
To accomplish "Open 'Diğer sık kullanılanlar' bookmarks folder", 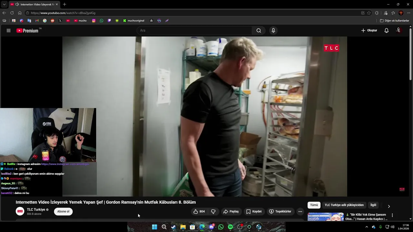I will [x=394, y=21].
